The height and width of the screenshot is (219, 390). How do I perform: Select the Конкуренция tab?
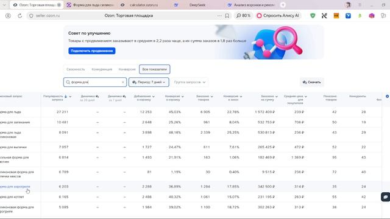pos(102,69)
